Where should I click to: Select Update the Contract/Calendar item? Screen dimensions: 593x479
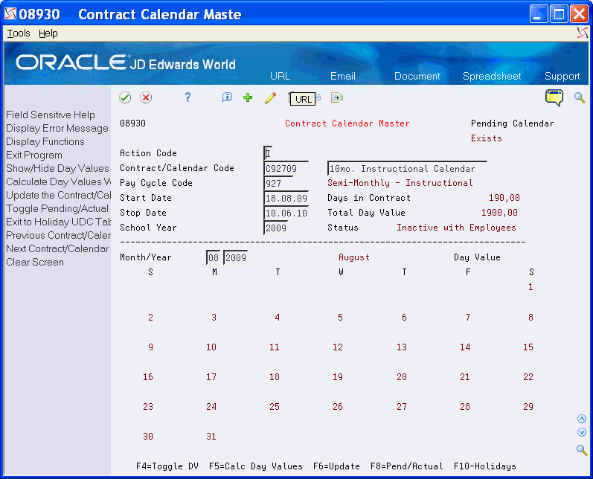point(58,195)
